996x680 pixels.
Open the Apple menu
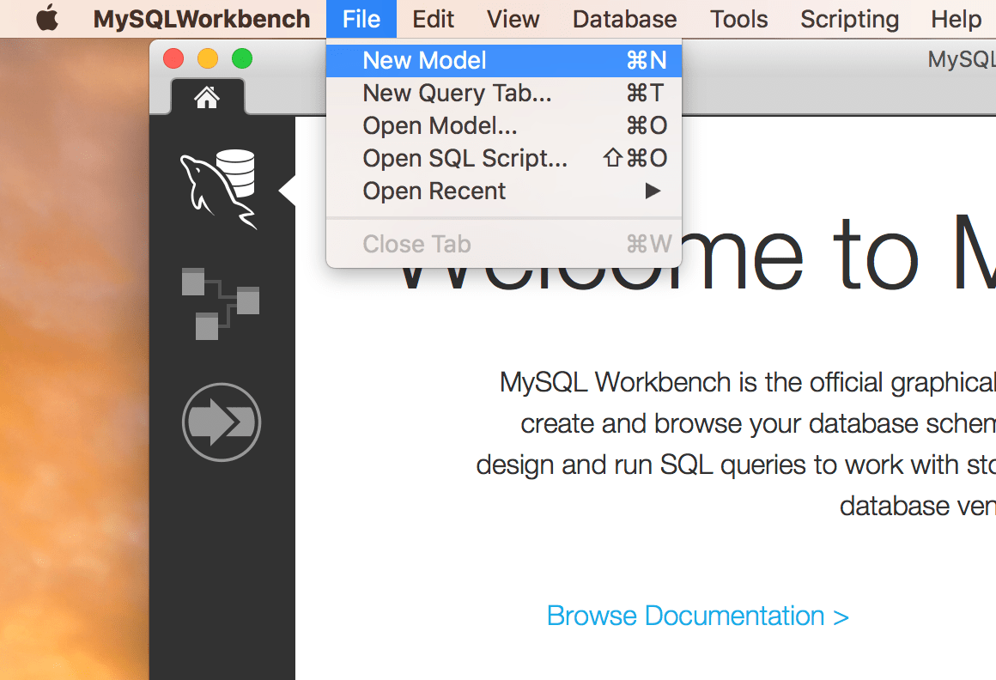(47, 18)
